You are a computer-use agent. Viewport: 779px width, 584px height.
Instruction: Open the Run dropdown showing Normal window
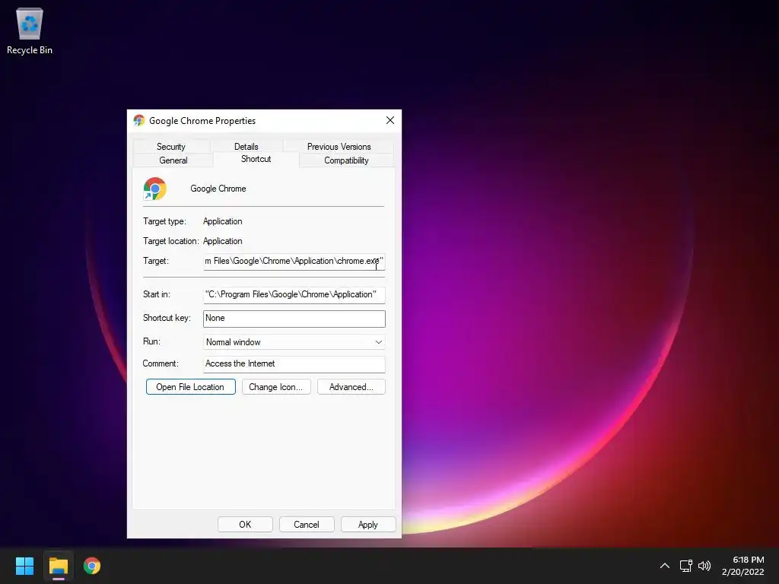[x=294, y=341]
